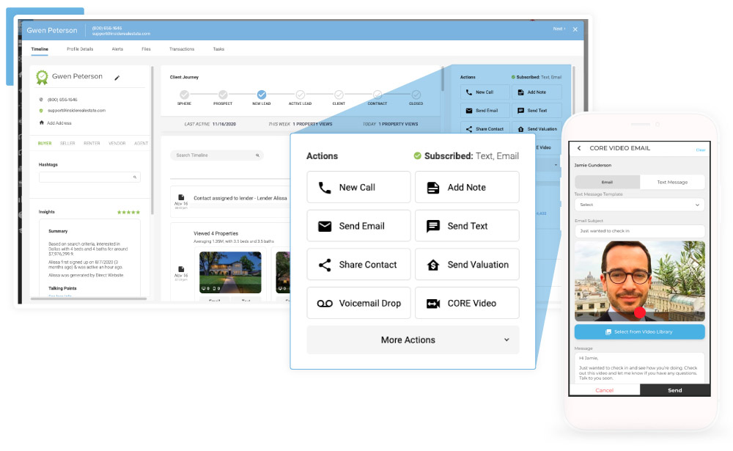Click Add Note in enlarged Actions panel
The image size is (733, 451).
467,187
